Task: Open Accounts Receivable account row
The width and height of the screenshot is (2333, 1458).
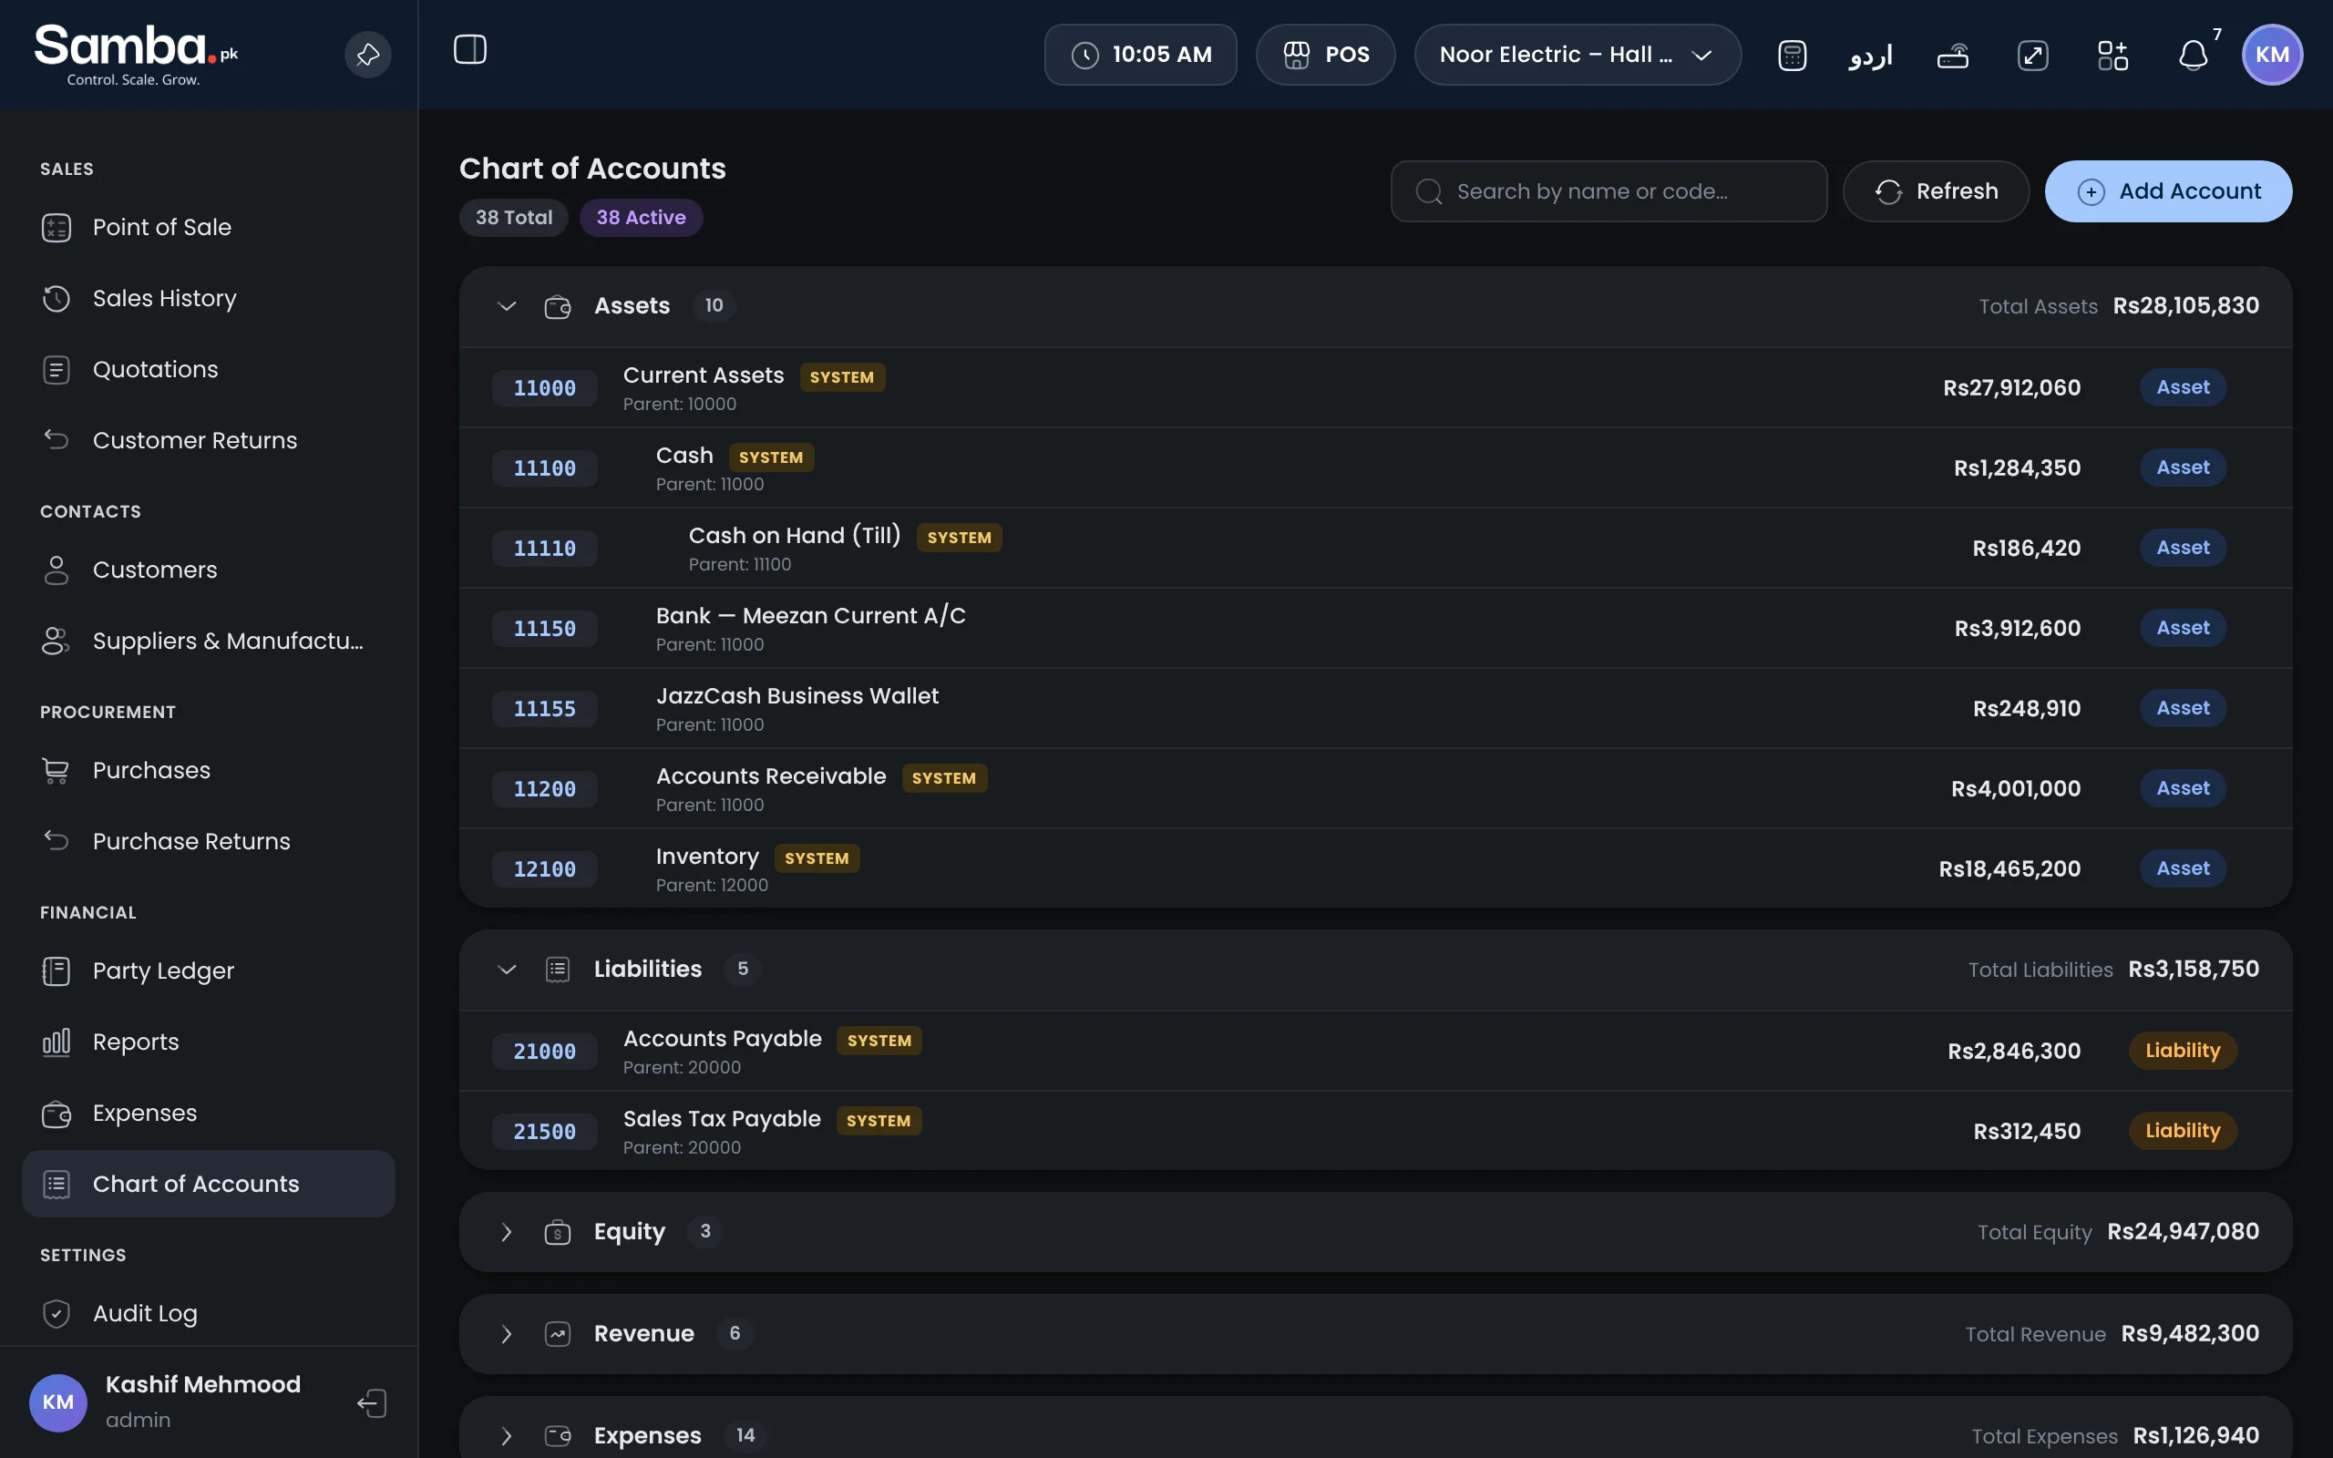Action: [1374, 788]
